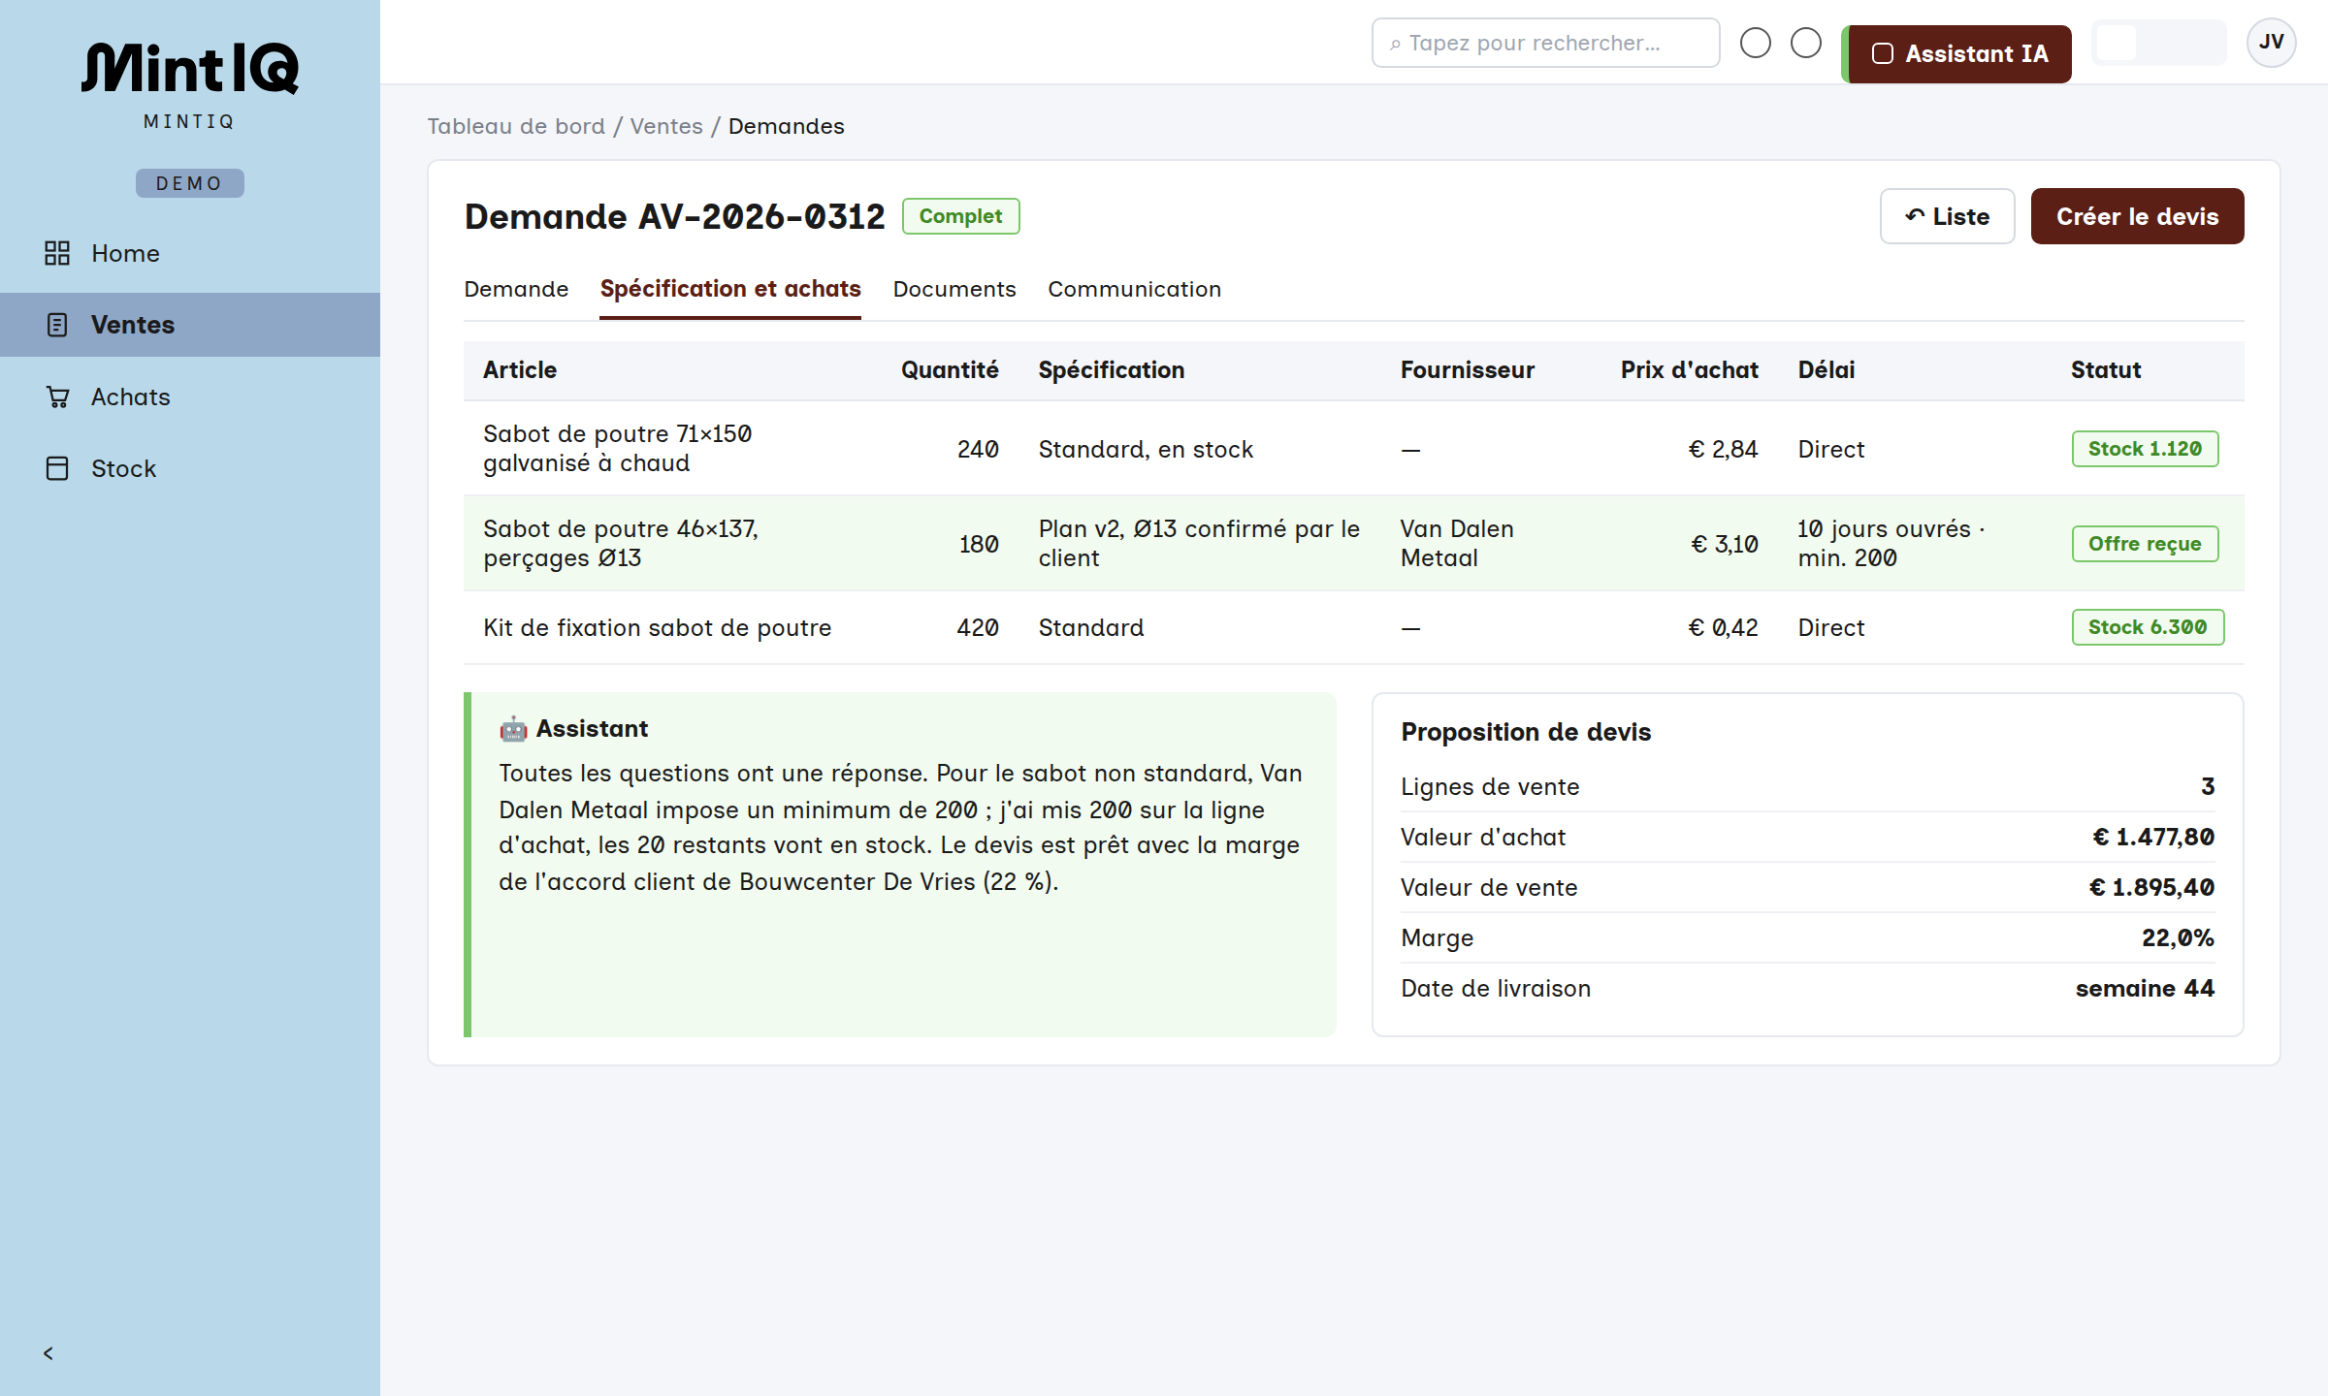The height and width of the screenshot is (1396, 2328).
Task: Click the € 1.895,40 sales value
Action: point(2151,887)
